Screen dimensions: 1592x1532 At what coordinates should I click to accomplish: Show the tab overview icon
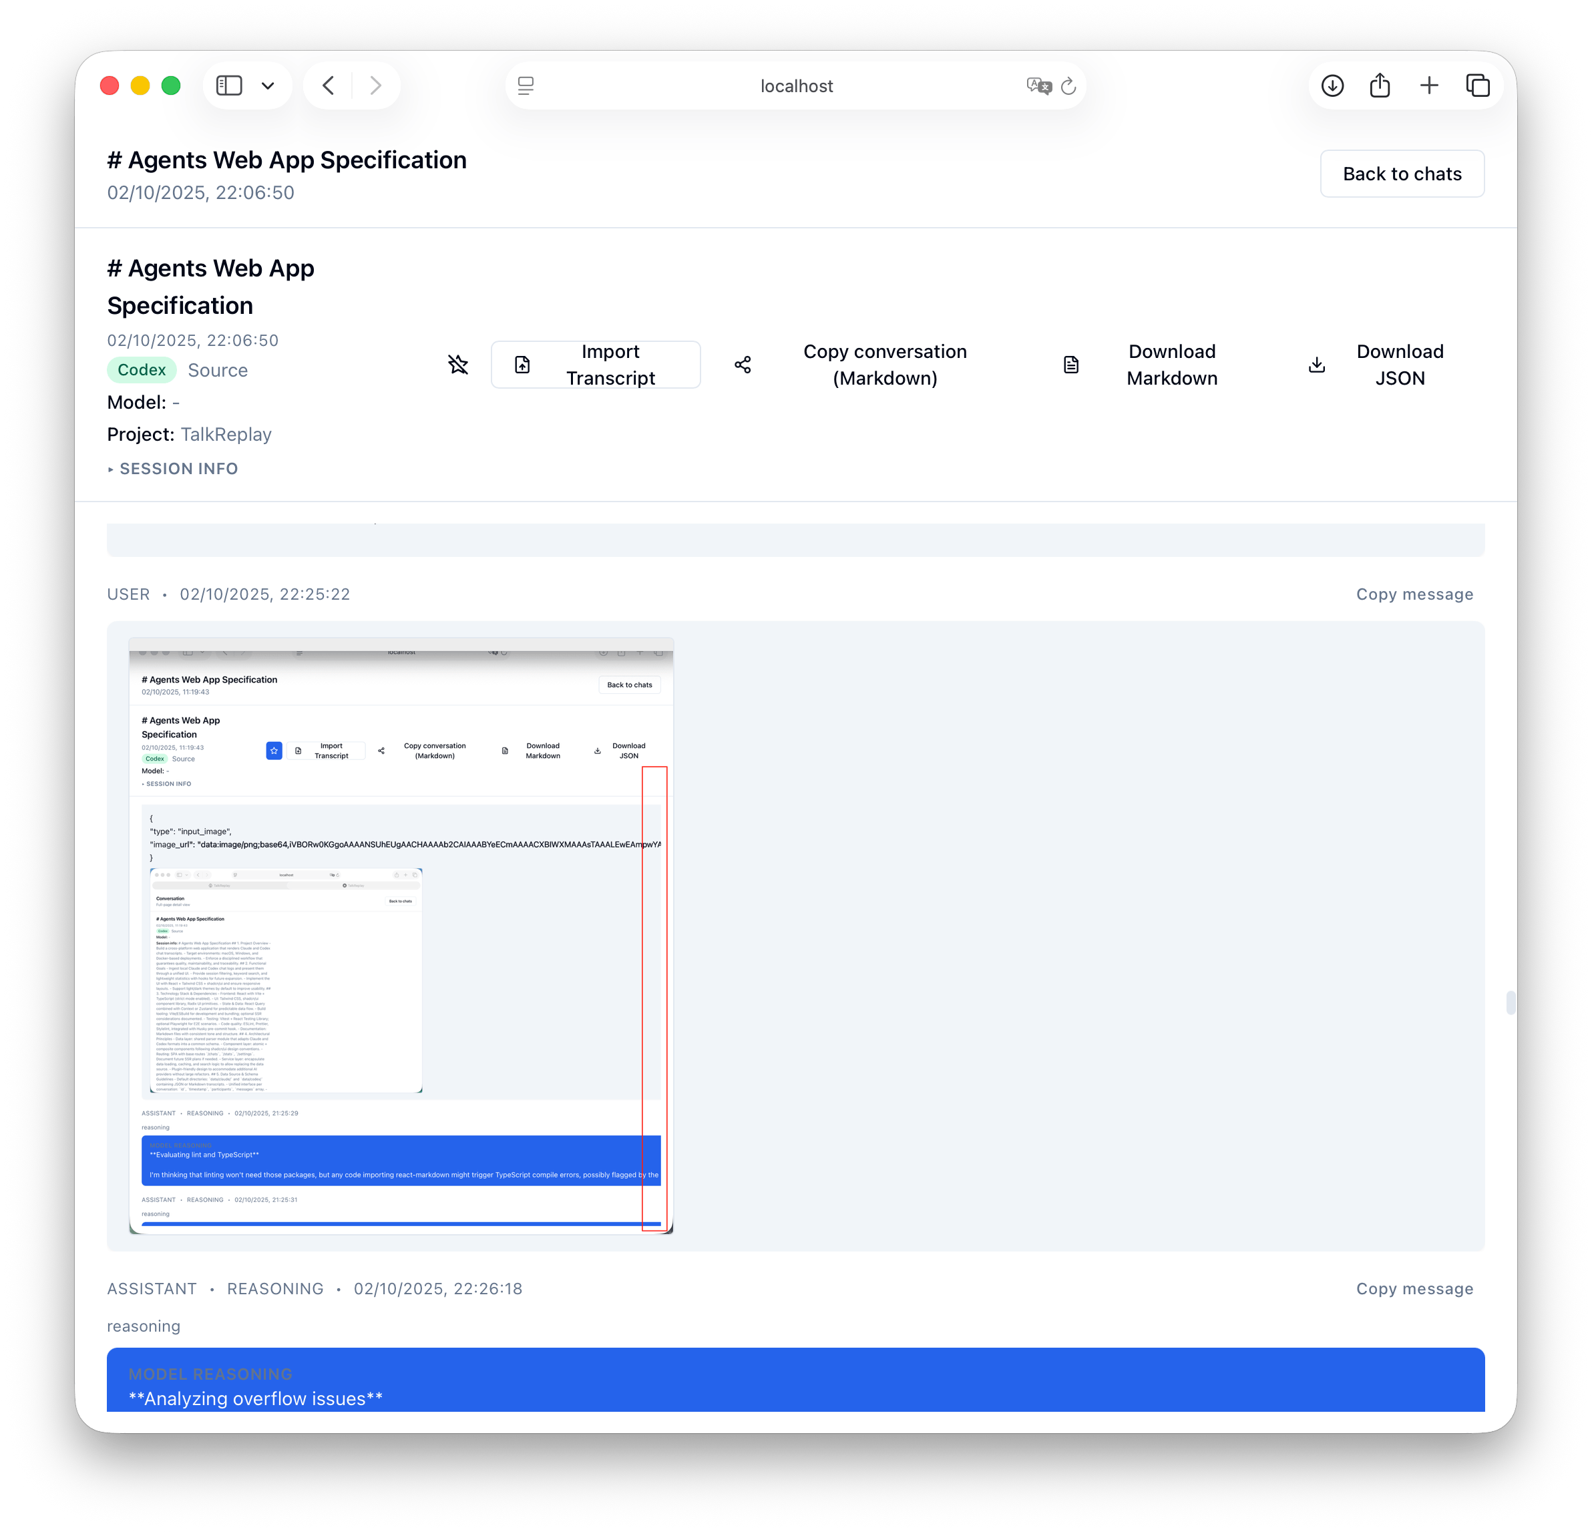(x=1477, y=85)
